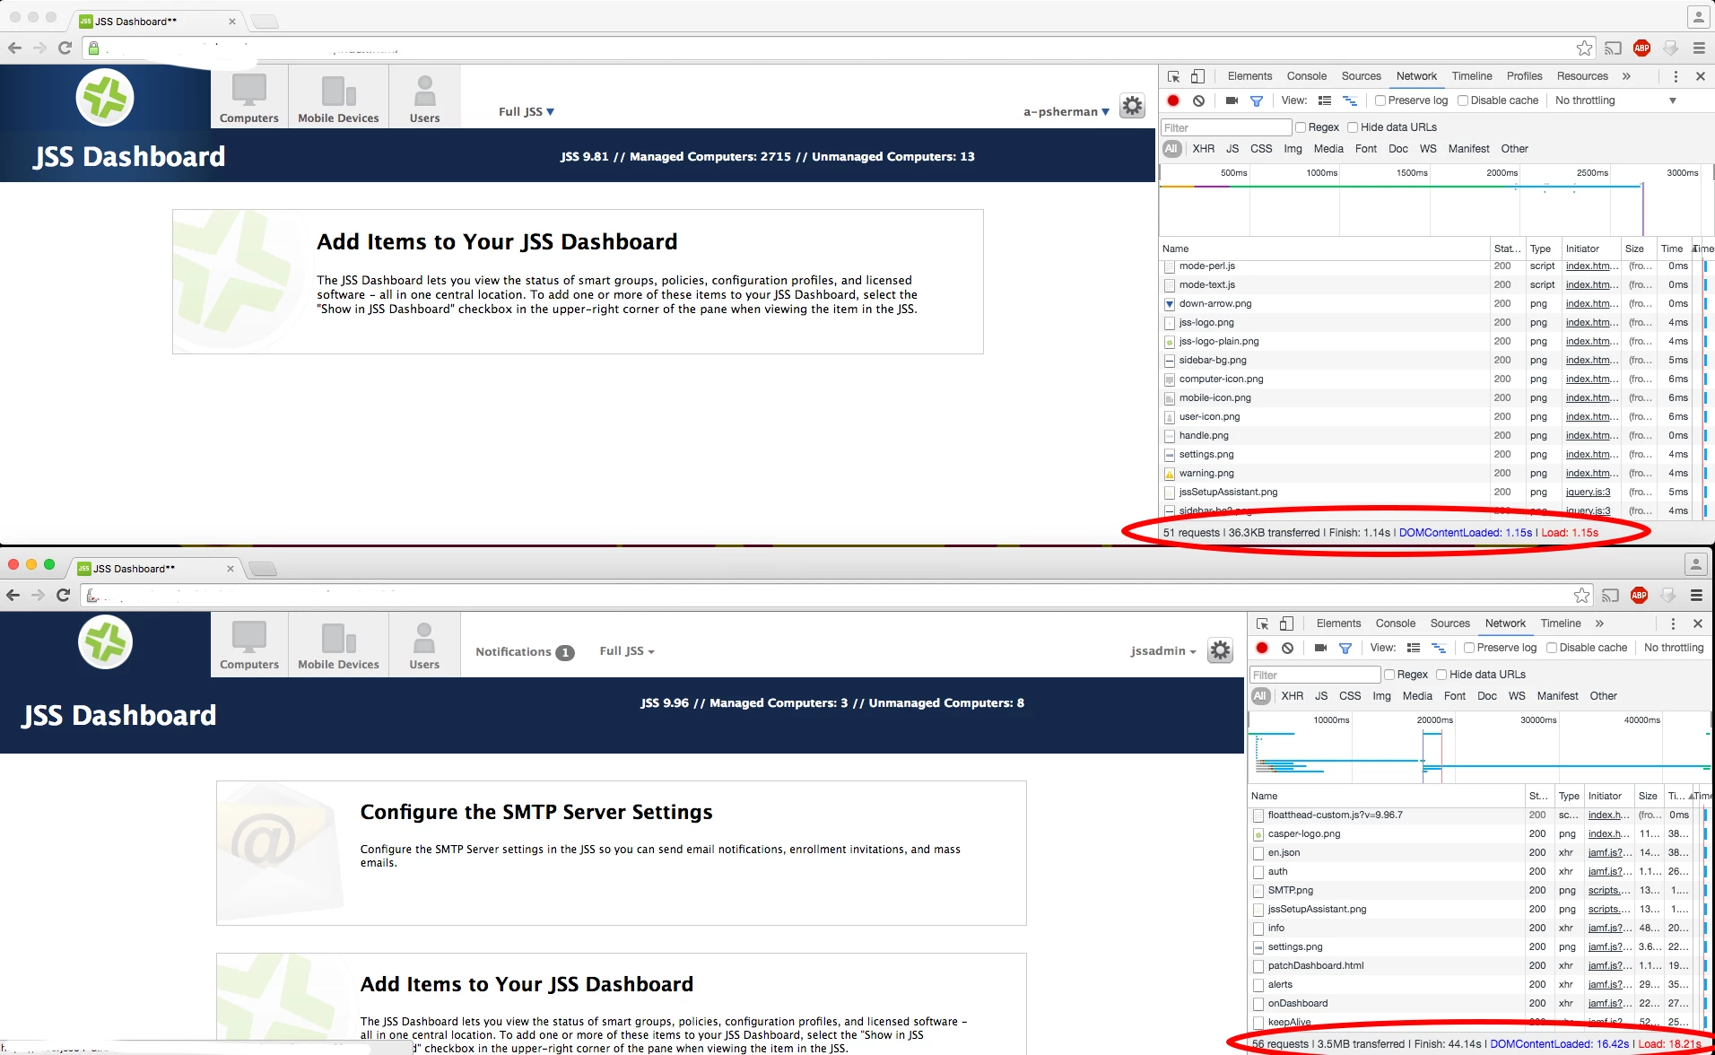Click the Filter input in bottom DevTools
The image size is (1715, 1055).
1315,675
